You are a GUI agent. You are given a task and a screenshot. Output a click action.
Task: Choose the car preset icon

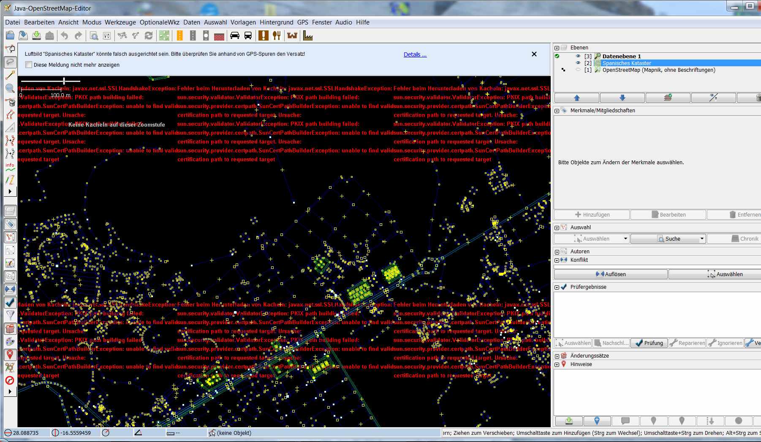[235, 36]
